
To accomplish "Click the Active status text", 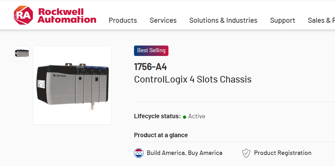I will click(197, 116).
